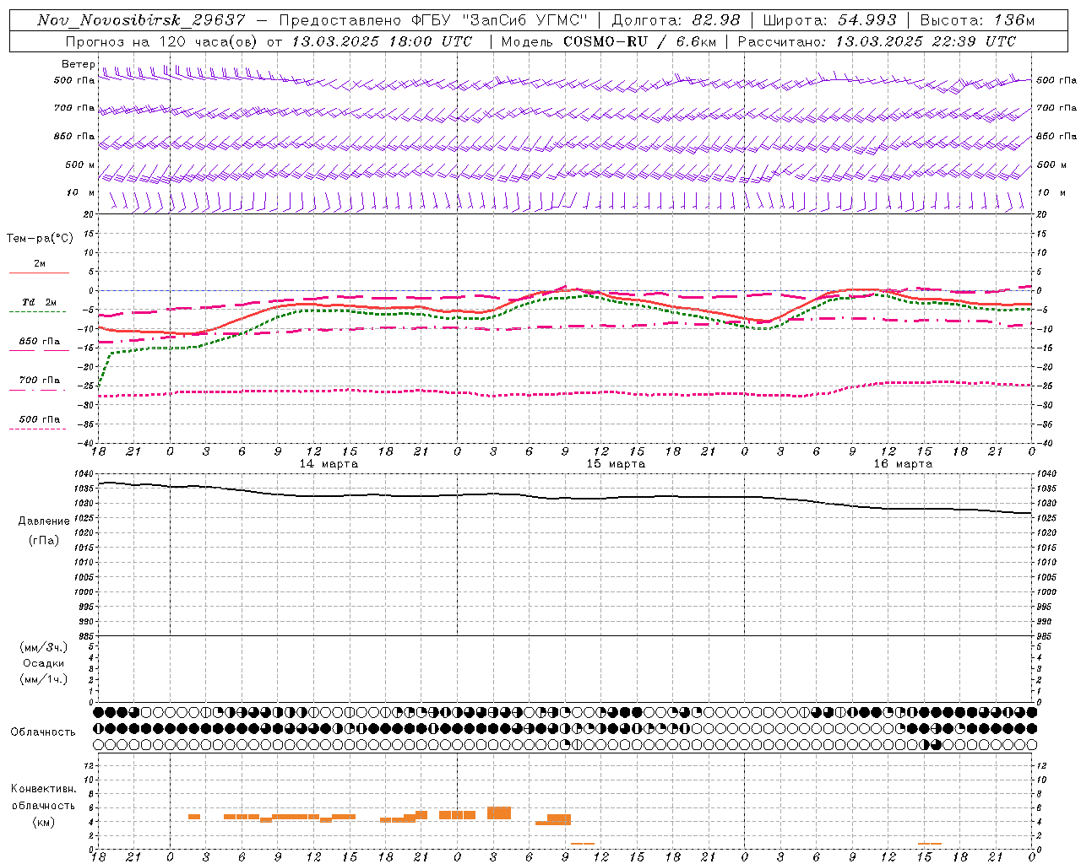Click the 15 марта date label

pyautogui.click(x=616, y=464)
